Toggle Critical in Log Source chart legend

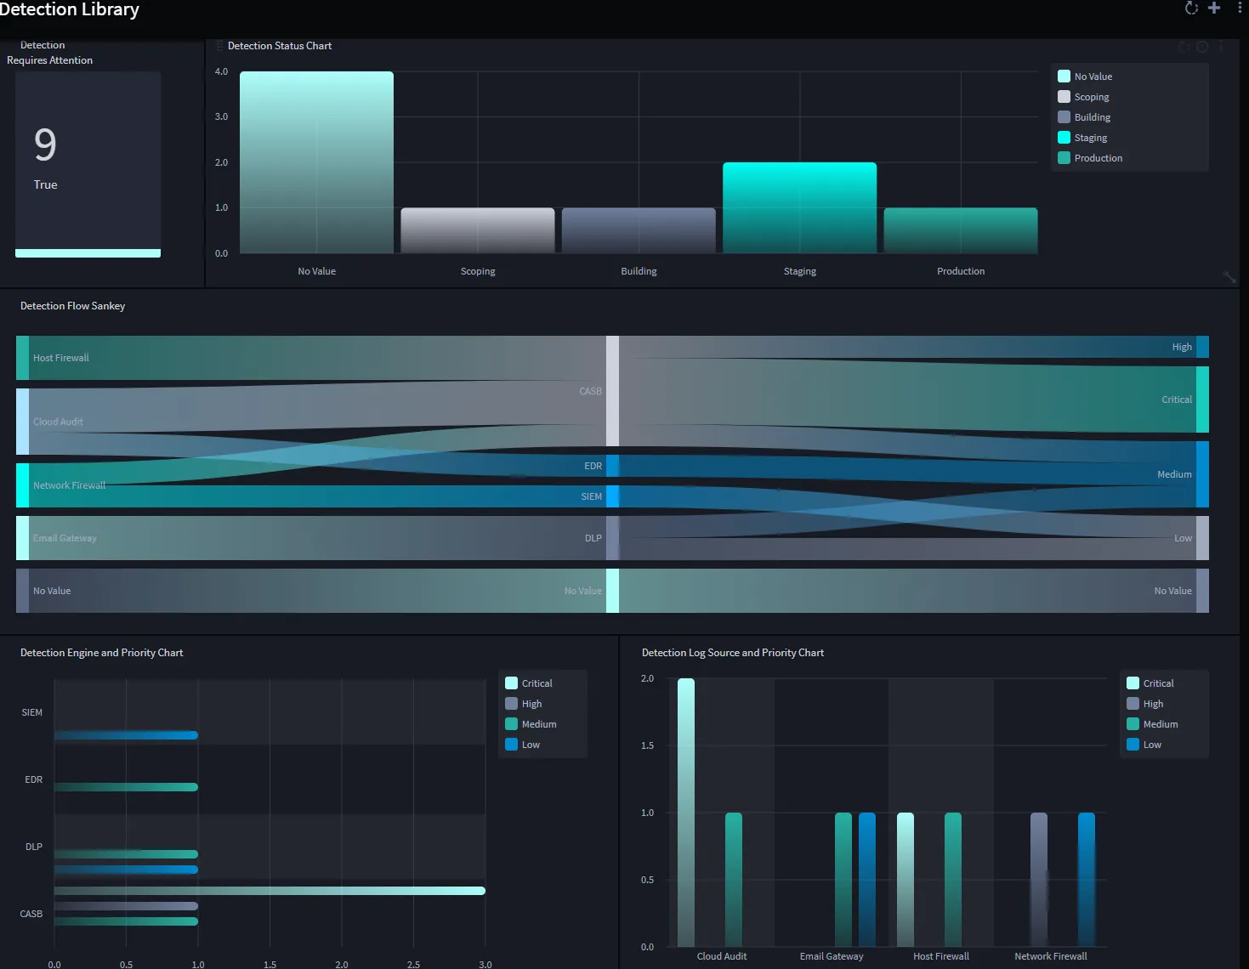pos(1150,683)
